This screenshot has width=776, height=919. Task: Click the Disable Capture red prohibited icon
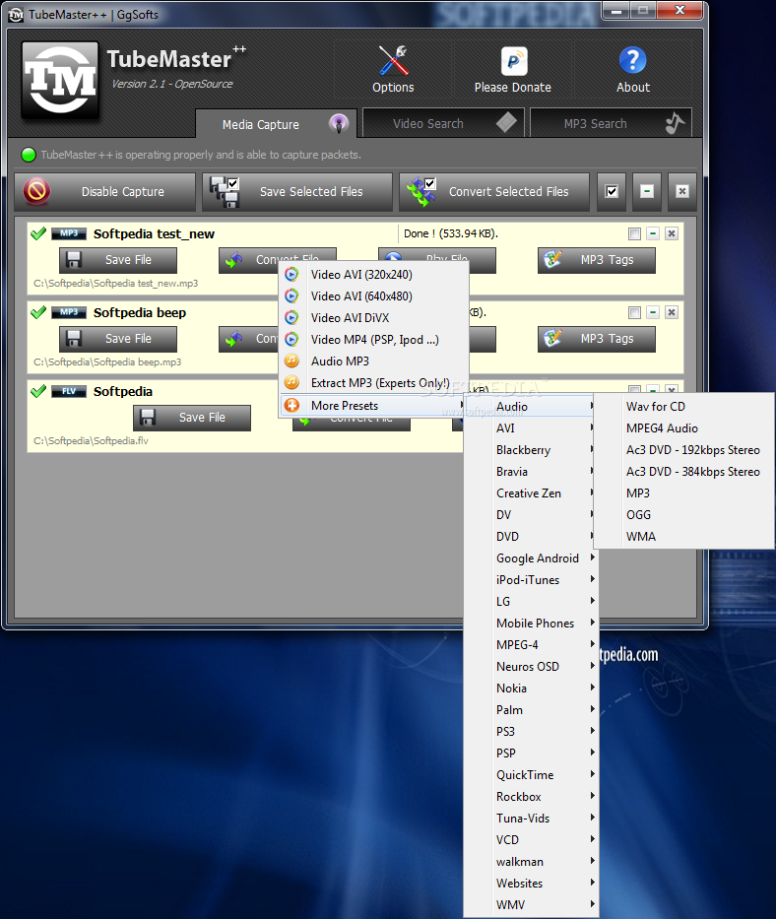(x=36, y=191)
